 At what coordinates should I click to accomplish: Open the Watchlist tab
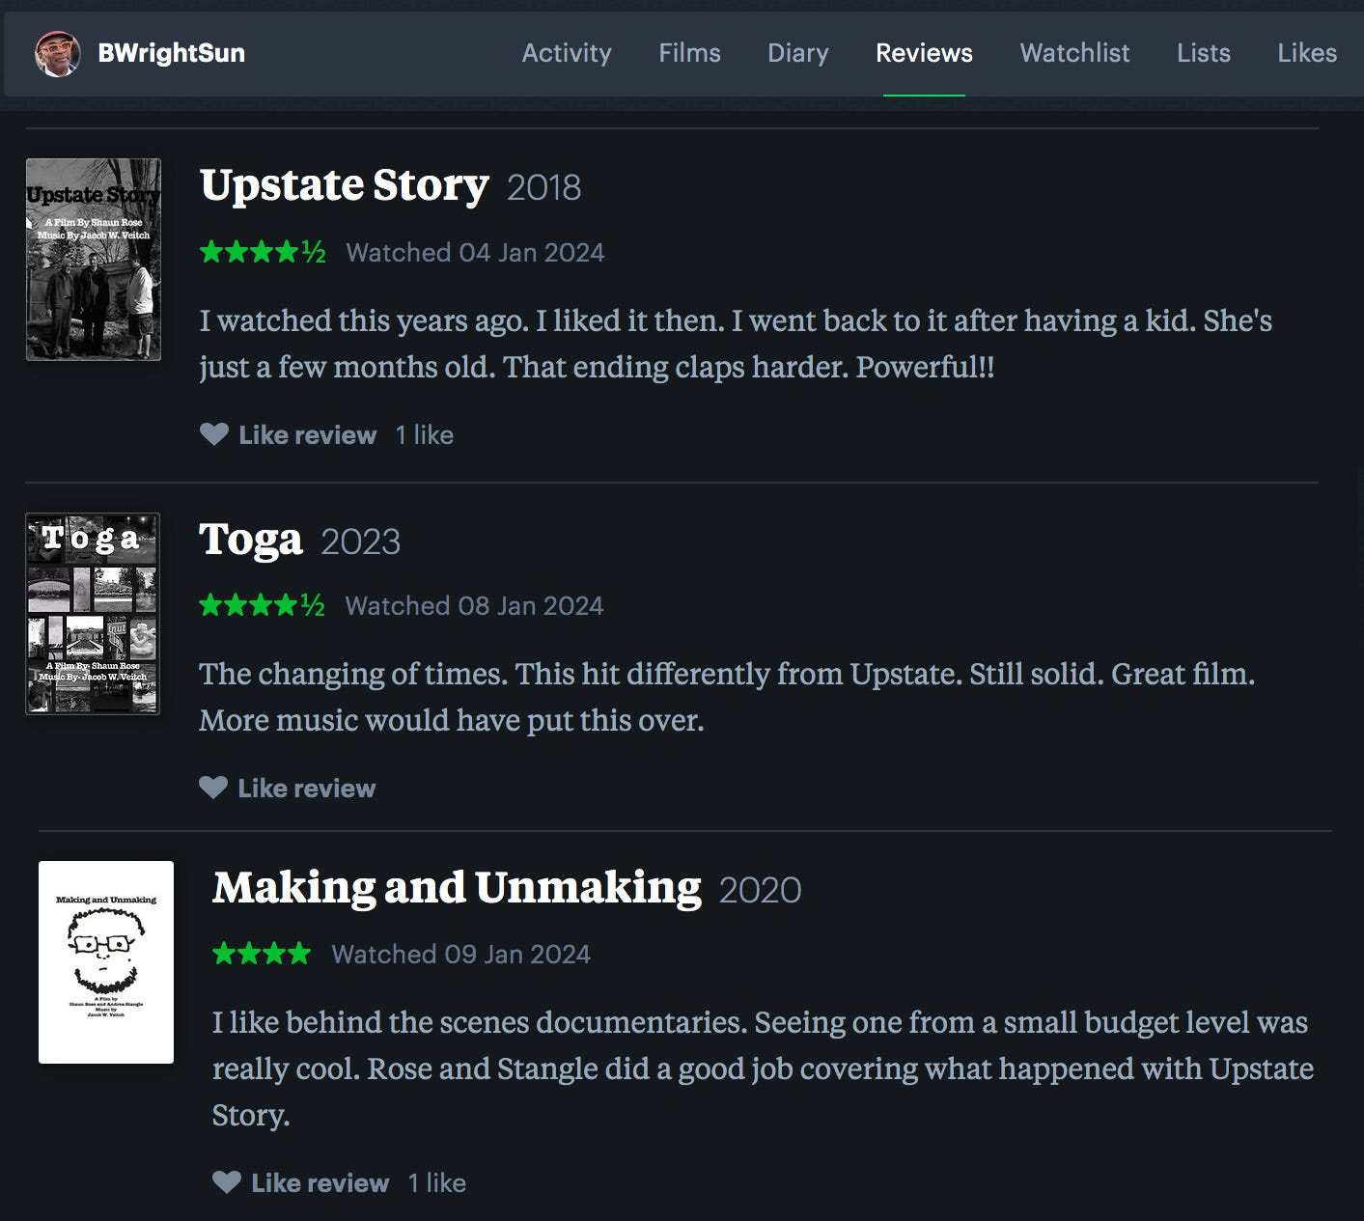click(1074, 53)
